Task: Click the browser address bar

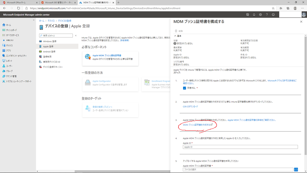Action: pos(147,8)
